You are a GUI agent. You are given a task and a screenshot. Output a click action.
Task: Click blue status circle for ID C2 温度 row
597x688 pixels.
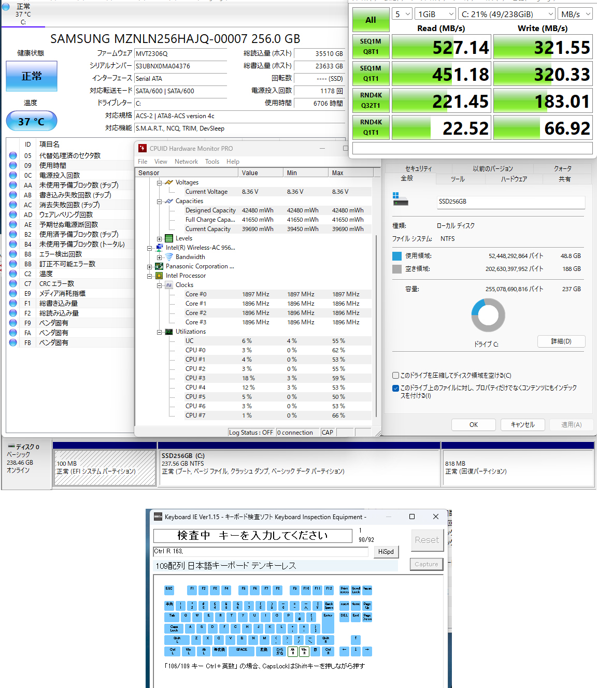pyautogui.click(x=13, y=273)
